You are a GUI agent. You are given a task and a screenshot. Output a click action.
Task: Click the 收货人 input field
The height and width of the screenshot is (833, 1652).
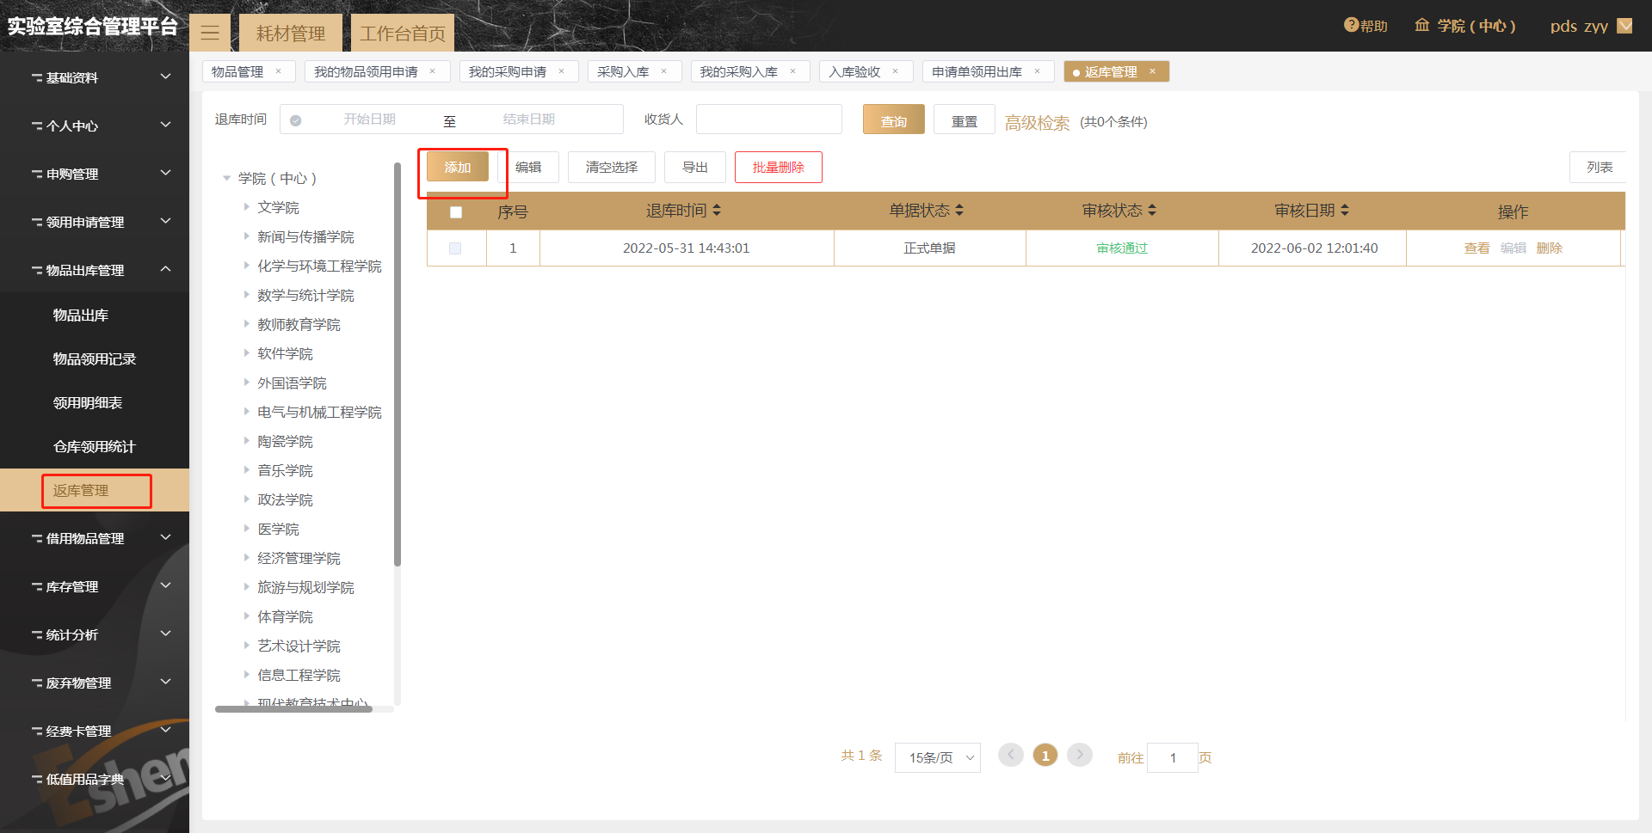coord(768,119)
